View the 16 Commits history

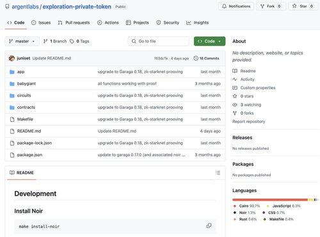coord(206,58)
